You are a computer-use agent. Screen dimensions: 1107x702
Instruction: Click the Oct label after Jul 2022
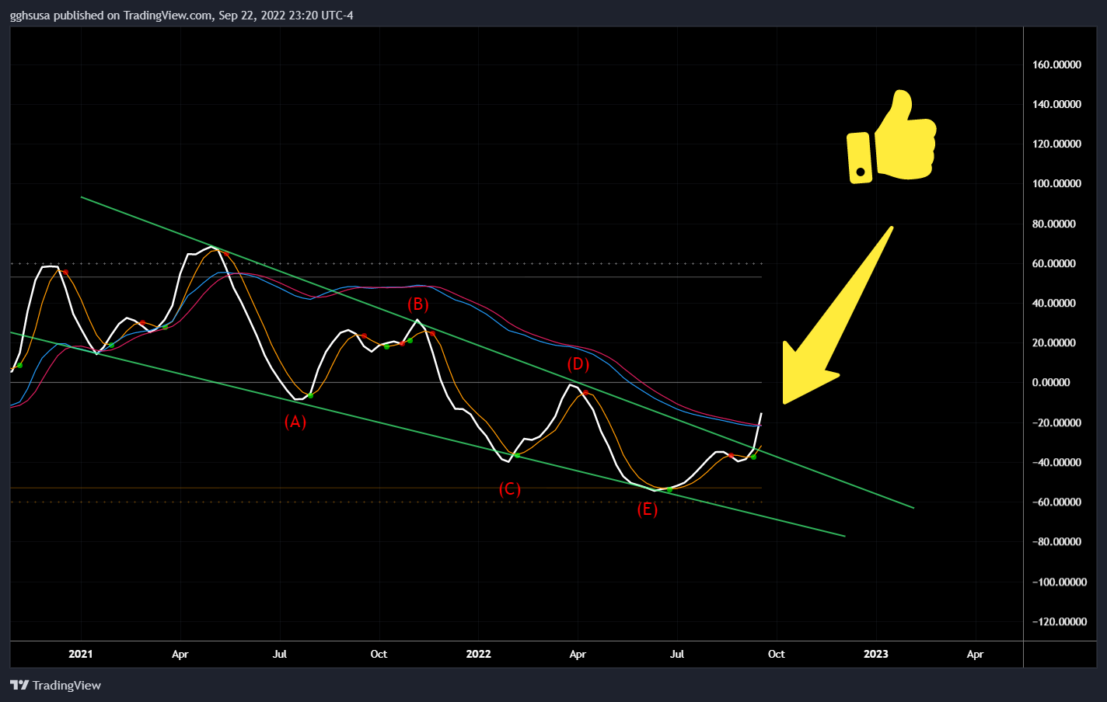777,654
